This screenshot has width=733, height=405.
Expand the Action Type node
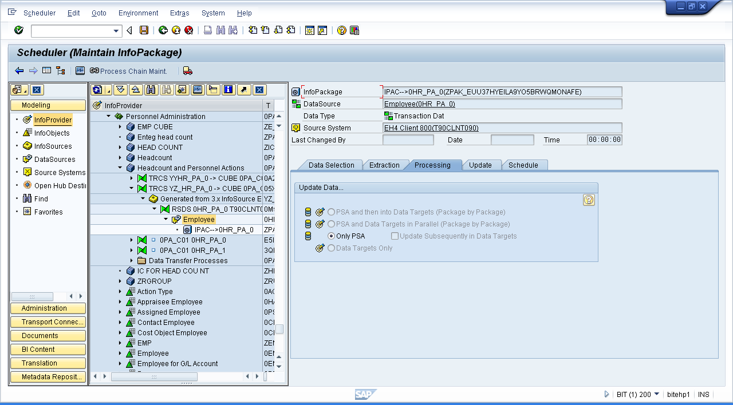pos(120,291)
